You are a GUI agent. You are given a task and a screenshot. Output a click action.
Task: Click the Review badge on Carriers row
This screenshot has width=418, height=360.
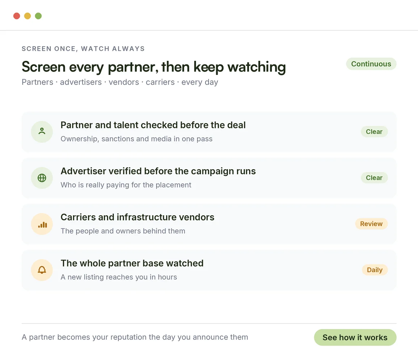click(371, 224)
